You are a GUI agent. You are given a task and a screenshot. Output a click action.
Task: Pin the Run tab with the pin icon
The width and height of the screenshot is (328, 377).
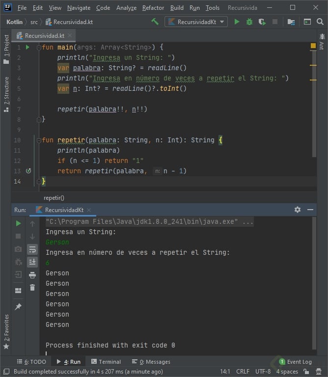pyautogui.click(x=18, y=306)
